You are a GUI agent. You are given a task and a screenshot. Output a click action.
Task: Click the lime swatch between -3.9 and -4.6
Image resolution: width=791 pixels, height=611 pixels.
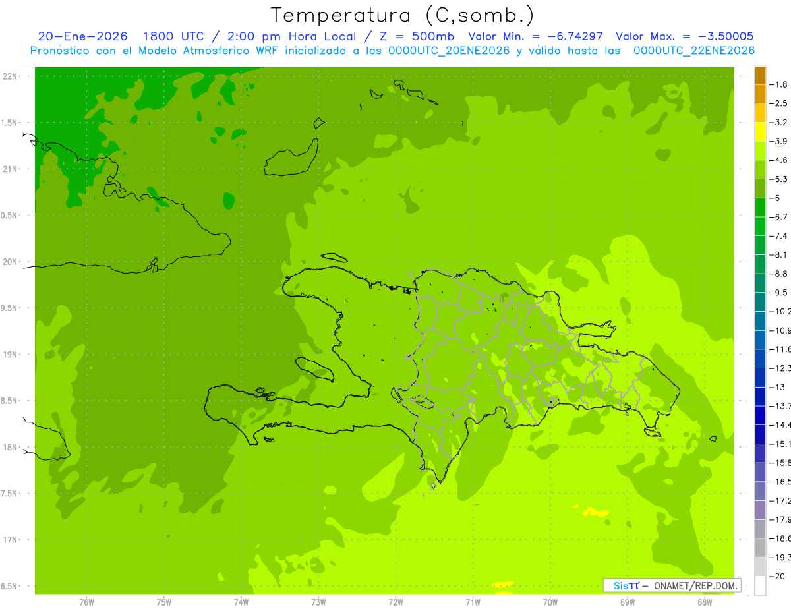tap(760, 151)
